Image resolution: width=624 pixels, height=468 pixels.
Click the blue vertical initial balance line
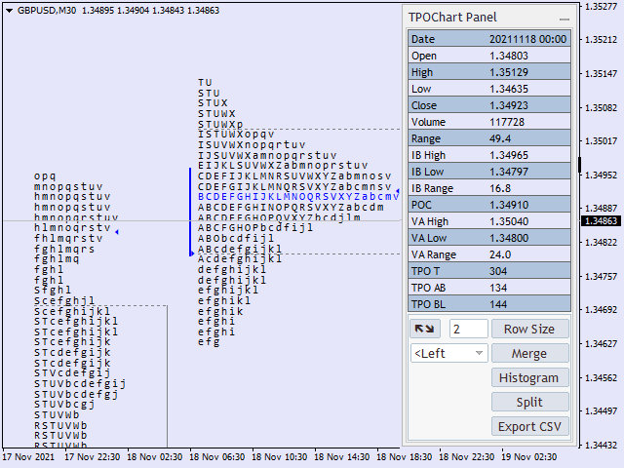190,212
